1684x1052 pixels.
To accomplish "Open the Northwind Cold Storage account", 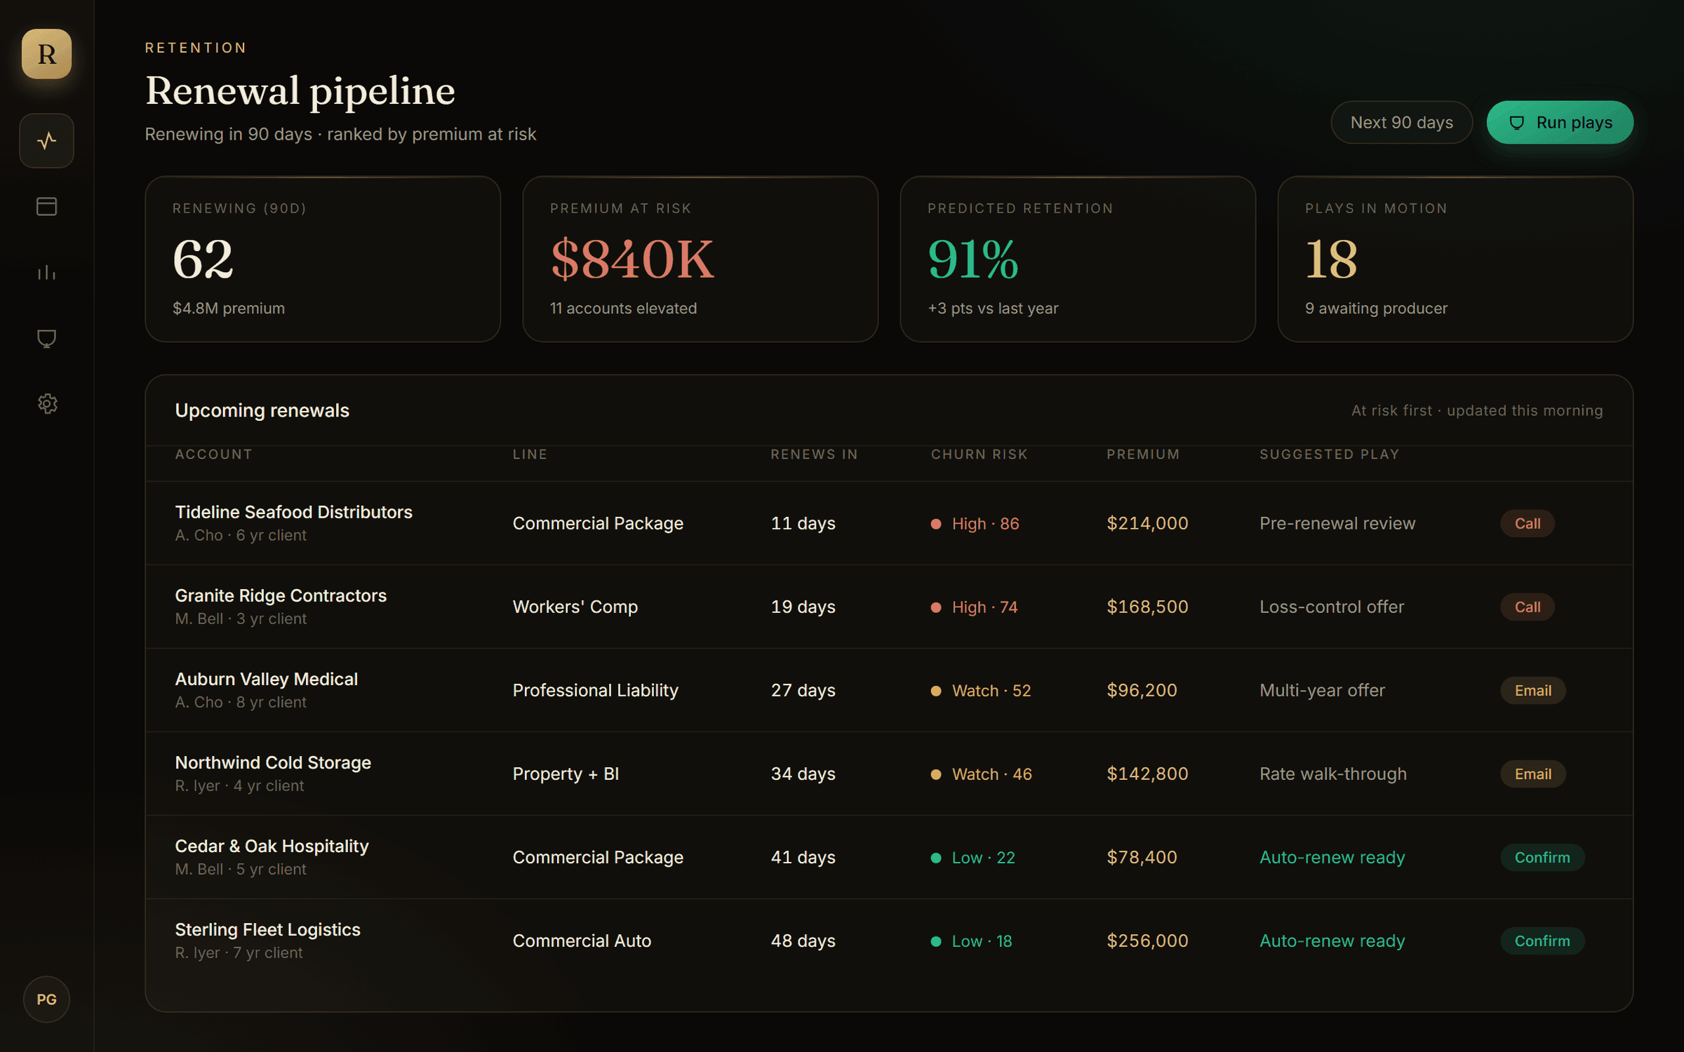I will tap(273, 762).
